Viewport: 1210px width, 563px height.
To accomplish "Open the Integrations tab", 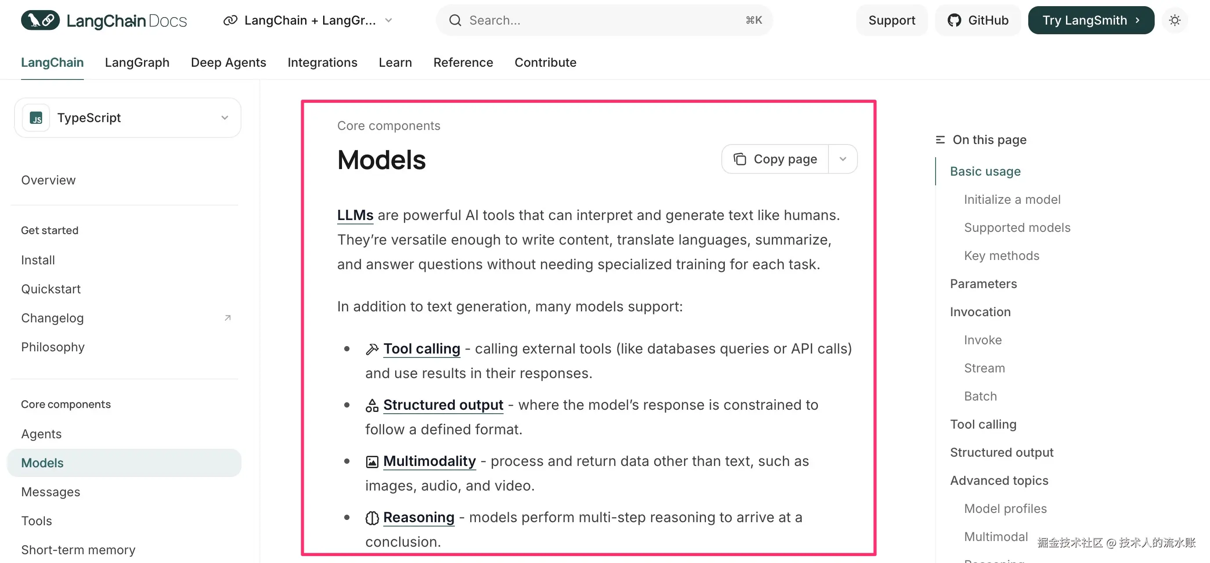I will 322,62.
